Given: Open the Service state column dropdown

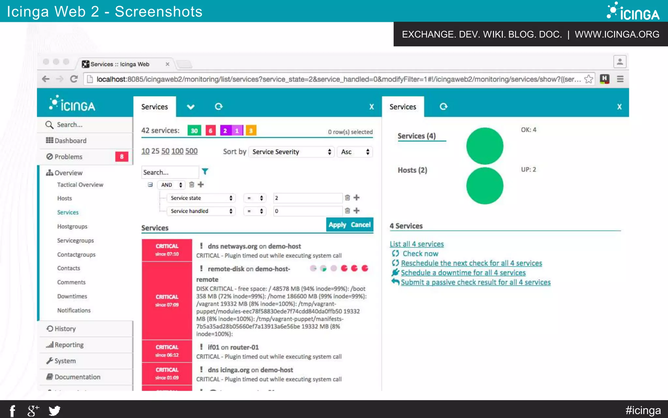Looking at the screenshot, I should click(201, 198).
